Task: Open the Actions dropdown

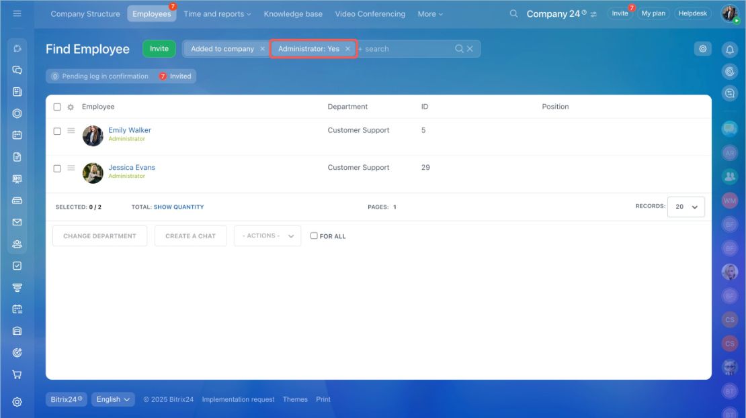Action: pos(267,236)
